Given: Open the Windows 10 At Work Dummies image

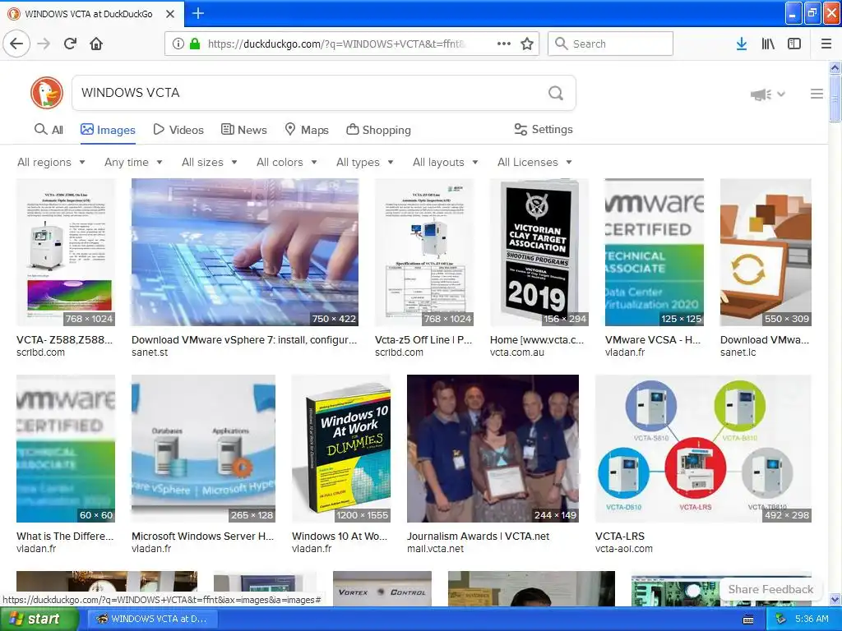Looking at the screenshot, I should click(x=341, y=449).
